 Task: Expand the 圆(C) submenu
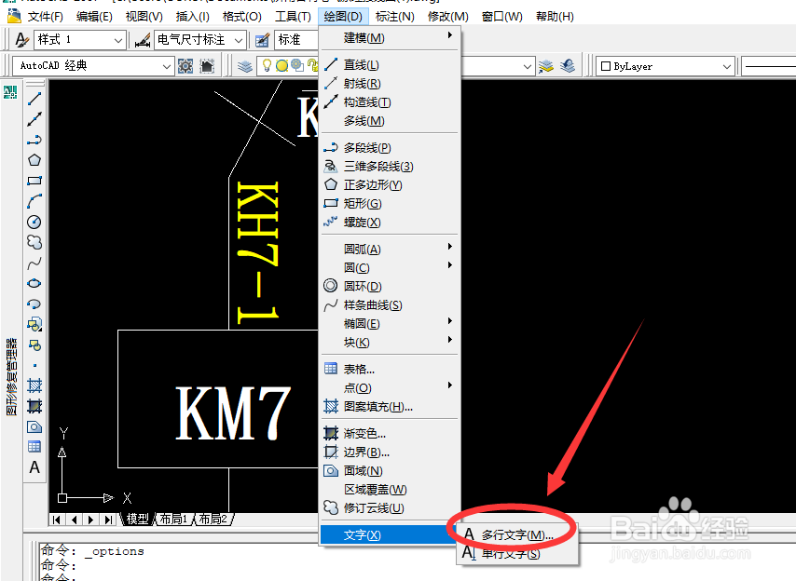click(390, 267)
